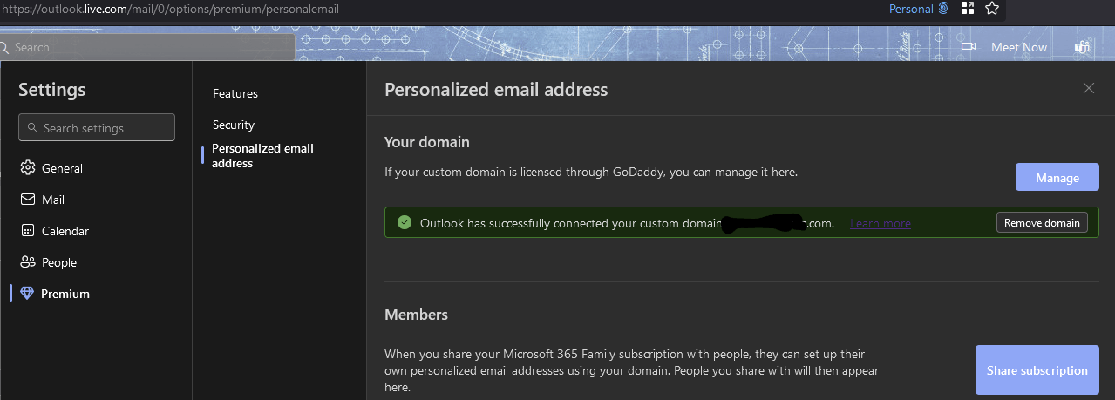The image size is (1115, 400).
Task: Click the Mail envelope icon
Action: (27, 200)
